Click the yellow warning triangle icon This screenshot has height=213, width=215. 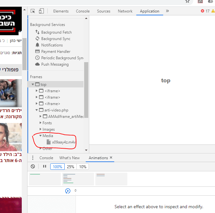213,11
